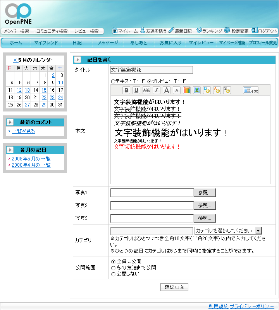Open the カテゴリを選択してください dropdown
This screenshot has width=279, height=310.
pyautogui.click(x=228, y=231)
